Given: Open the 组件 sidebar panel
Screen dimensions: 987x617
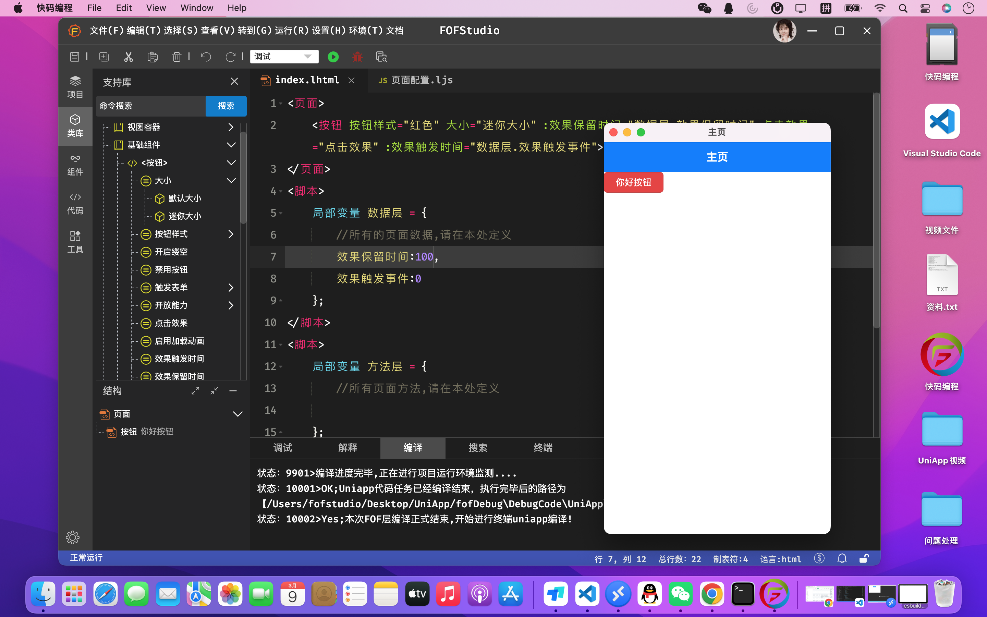Looking at the screenshot, I should pyautogui.click(x=75, y=165).
